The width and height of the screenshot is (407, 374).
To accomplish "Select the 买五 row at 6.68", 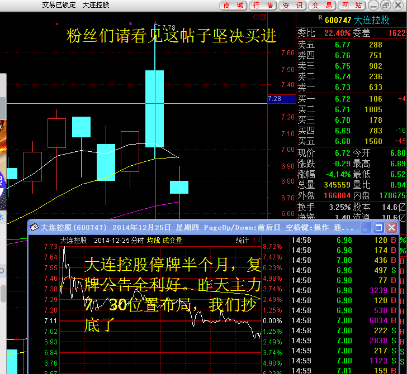I will point(351,142).
